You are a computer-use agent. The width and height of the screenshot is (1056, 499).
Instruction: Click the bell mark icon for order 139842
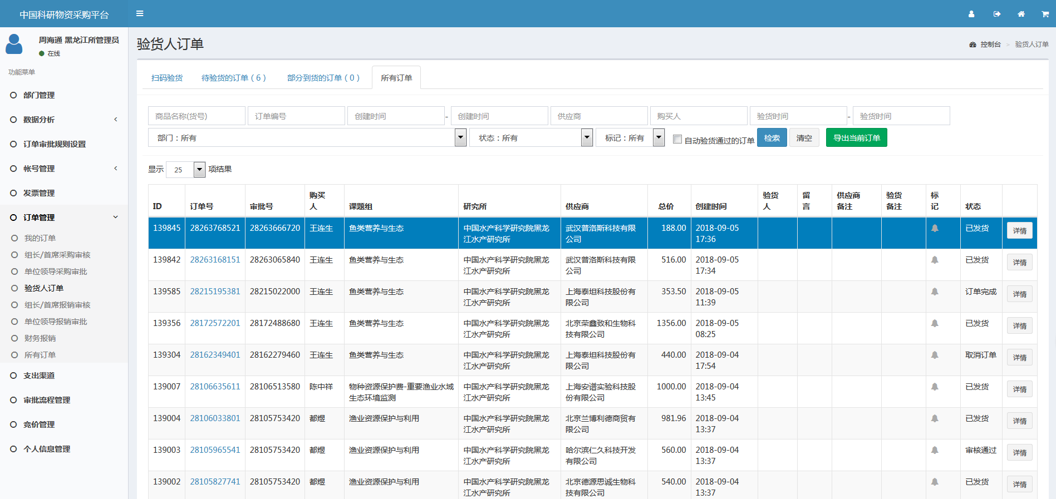pos(935,260)
